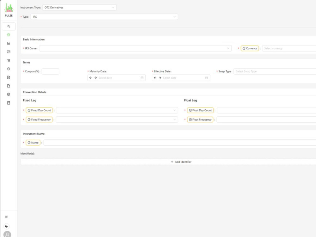The image size is (316, 237).
Task: Open the Type dropdown showing IRS
Action: coord(104,17)
